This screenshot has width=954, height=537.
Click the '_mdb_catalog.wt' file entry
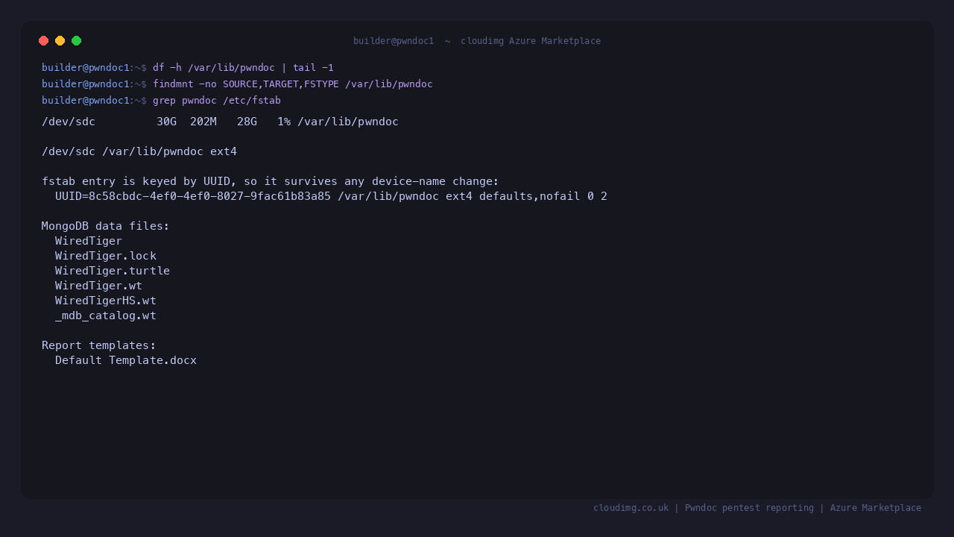106,315
